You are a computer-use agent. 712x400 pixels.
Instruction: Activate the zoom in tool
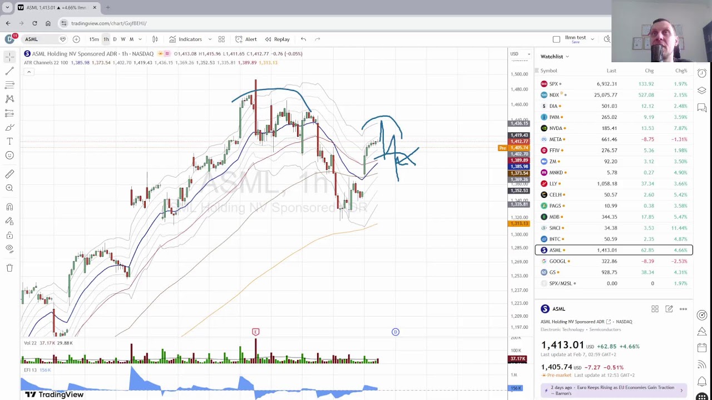click(x=9, y=188)
